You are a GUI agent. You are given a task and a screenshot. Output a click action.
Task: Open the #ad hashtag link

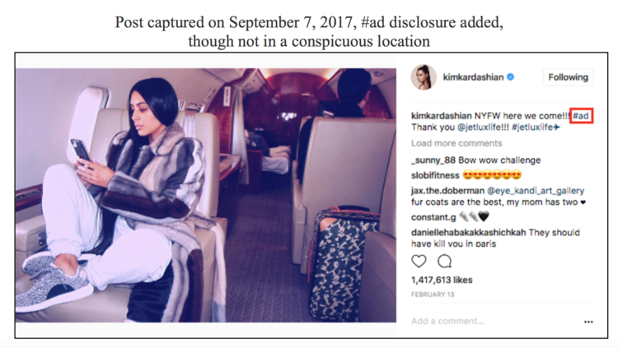click(x=581, y=116)
